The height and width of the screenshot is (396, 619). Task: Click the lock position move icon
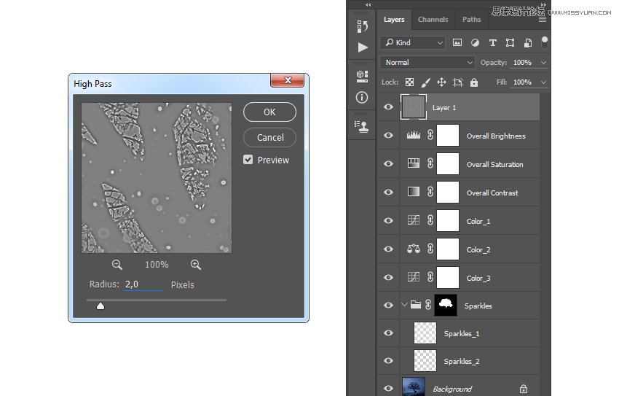(x=441, y=82)
